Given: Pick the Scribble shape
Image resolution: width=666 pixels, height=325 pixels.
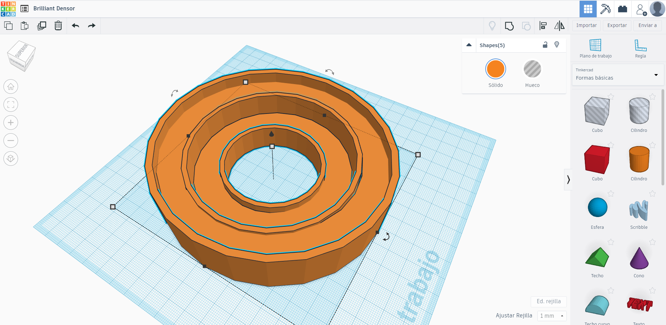Looking at the screenshot, I should pos(639,210).
